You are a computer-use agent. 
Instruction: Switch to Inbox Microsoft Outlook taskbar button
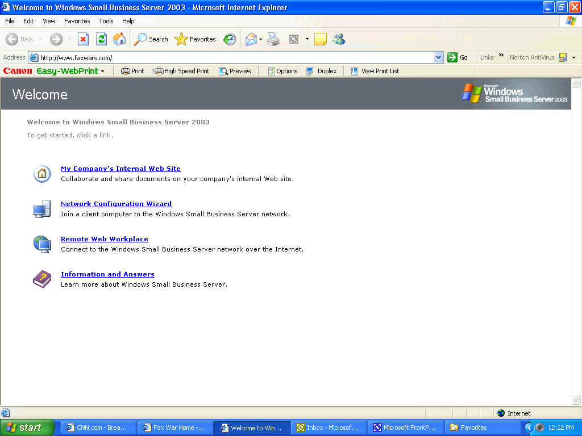coord(329,427)
